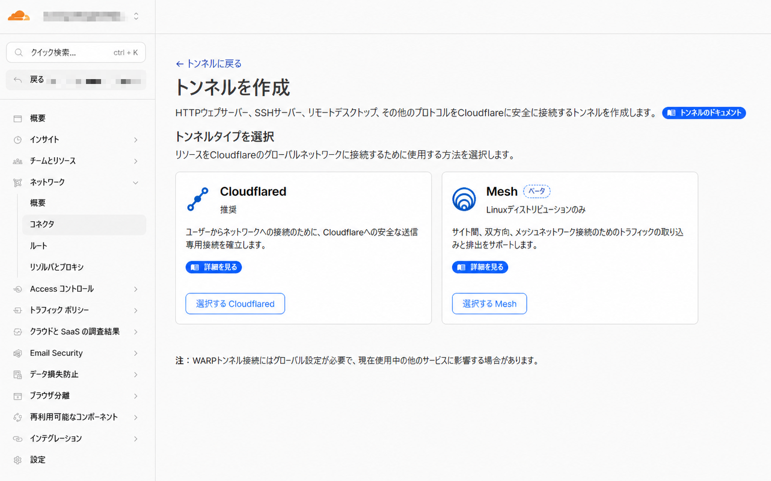Open the account switcher up-down arrows
The width and height of the screenshot is (771, 481).
(136, 17)
